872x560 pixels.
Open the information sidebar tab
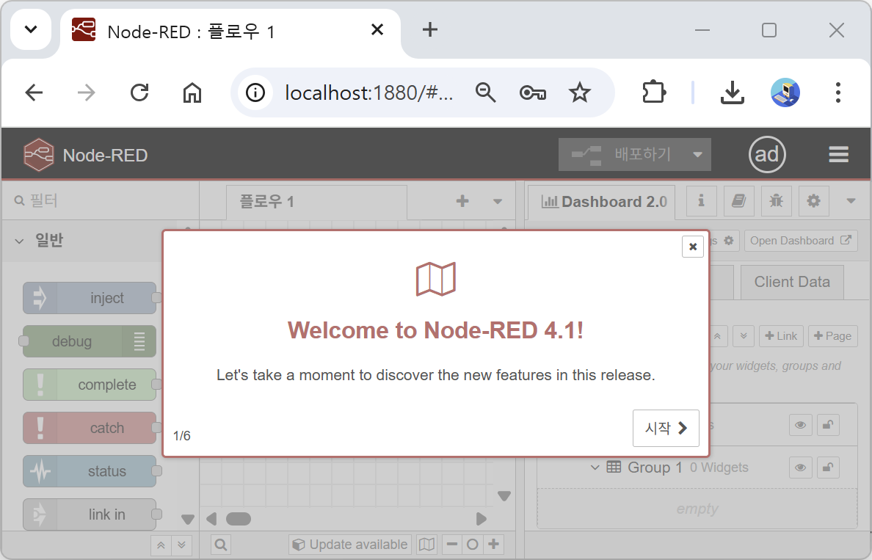tap(702, 201)
